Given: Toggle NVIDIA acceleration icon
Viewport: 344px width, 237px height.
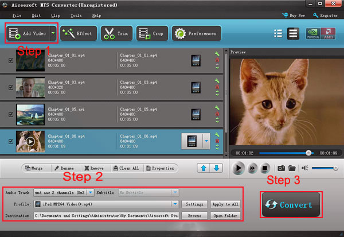Looking at the screenshot, I should [x=313, y=34].
